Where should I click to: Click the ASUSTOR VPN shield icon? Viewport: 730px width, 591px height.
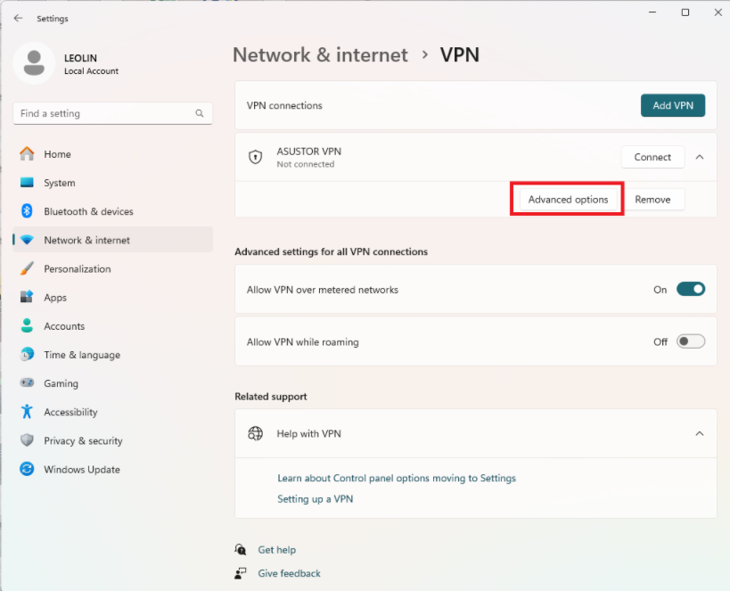255,157
